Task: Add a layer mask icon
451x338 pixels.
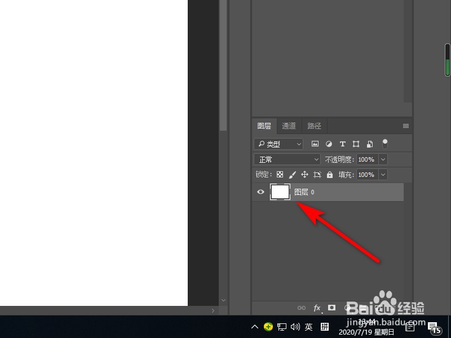Action: point(331,308)
